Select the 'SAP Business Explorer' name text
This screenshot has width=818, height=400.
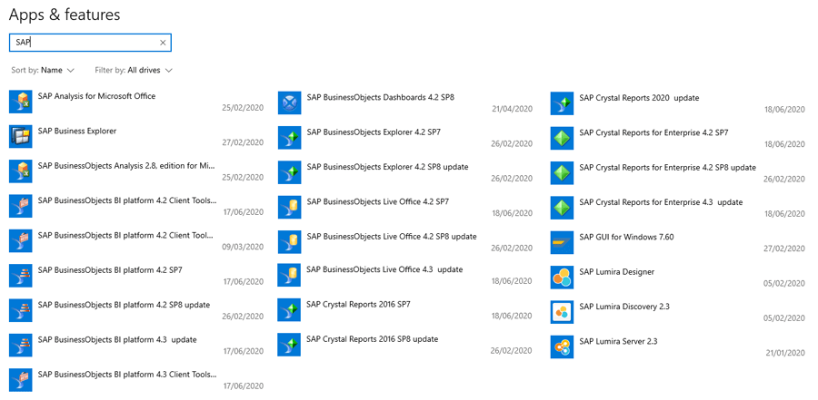(77, 131)
